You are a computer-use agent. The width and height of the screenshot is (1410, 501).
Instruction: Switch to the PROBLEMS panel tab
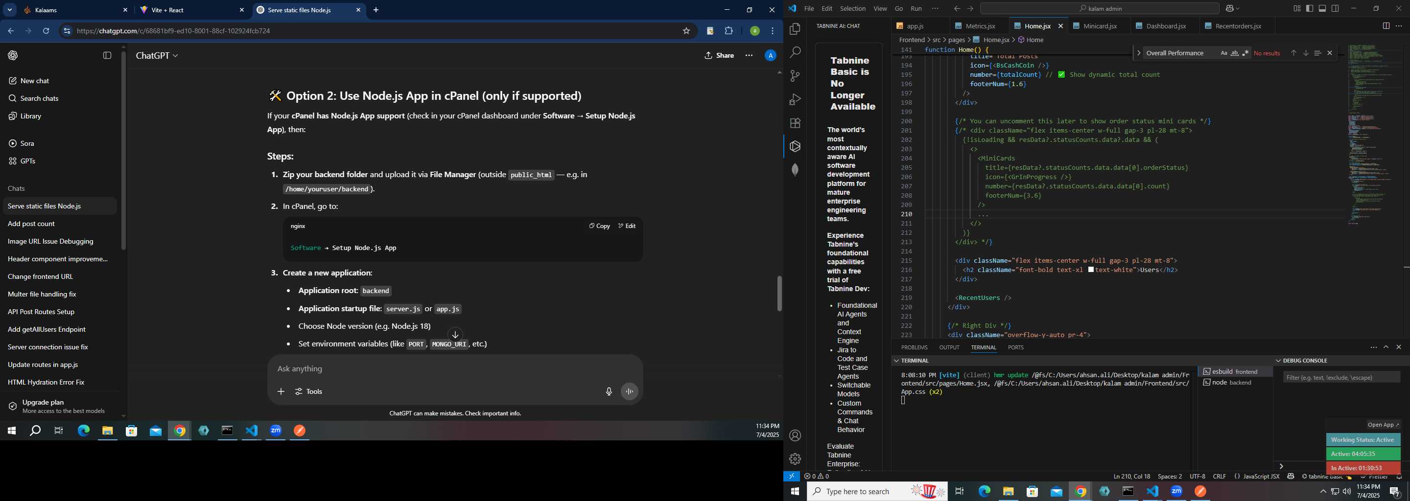pyautogui.click(x=914, y=348)
